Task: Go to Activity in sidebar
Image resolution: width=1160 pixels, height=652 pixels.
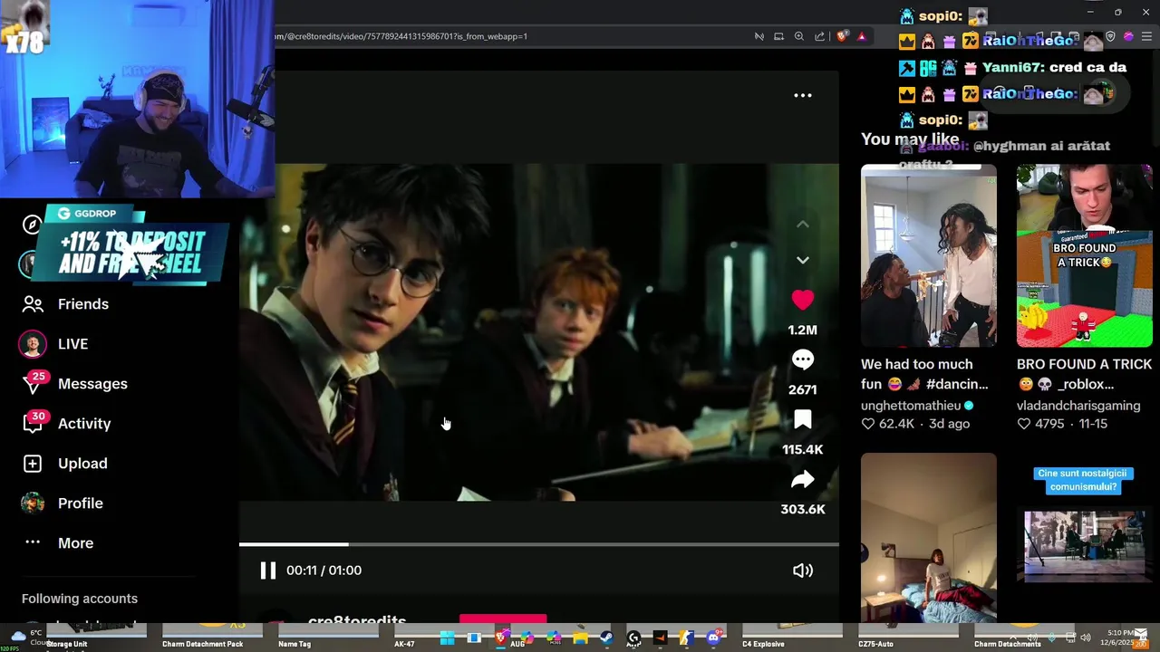Action: point(84,424)
